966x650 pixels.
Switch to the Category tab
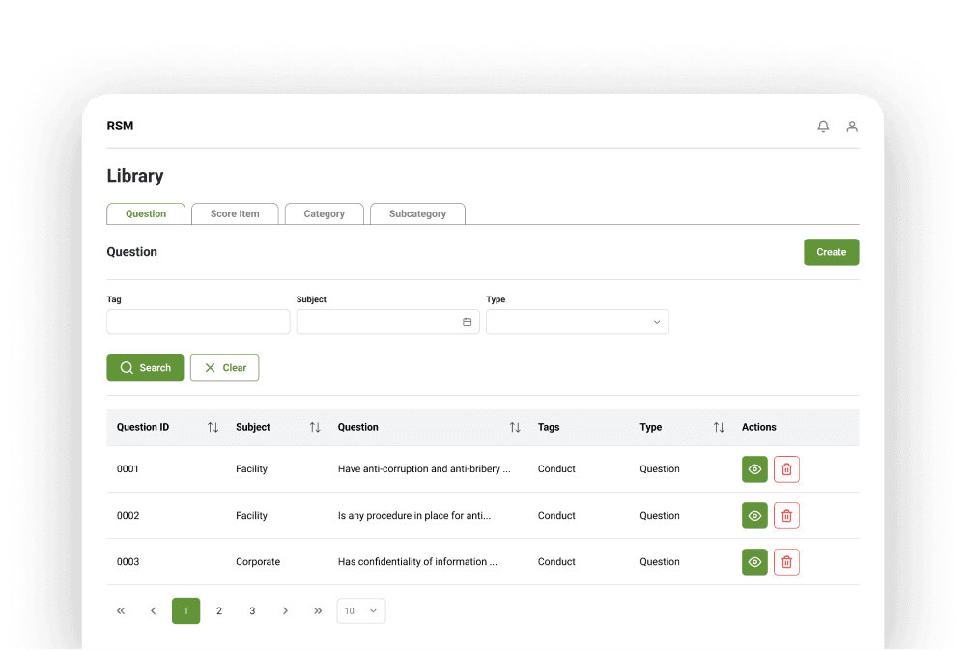(x=324, y=213)
